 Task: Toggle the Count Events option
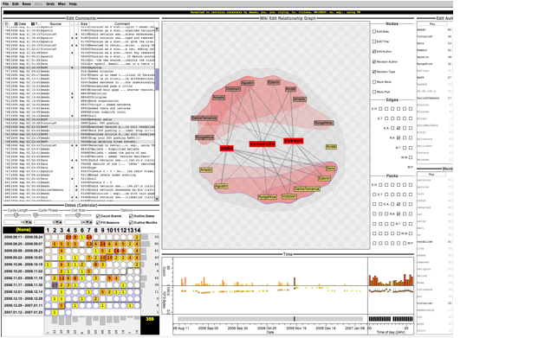click(x=98, y=216)
